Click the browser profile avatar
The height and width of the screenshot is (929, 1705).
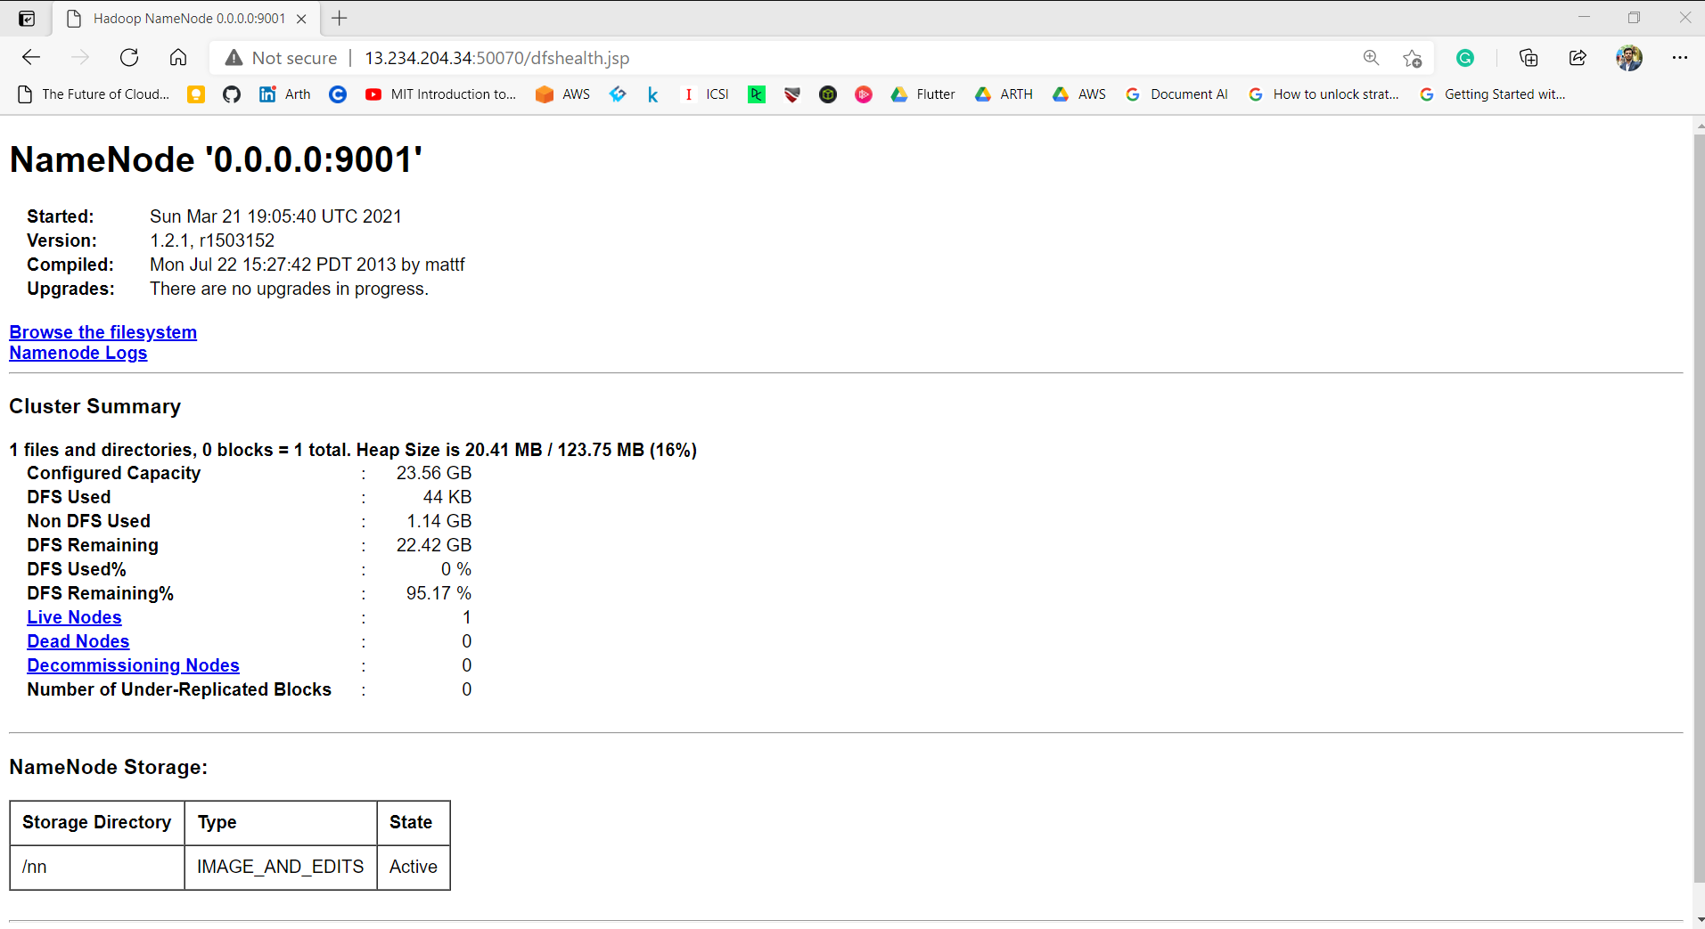(x=1628, y=57)
